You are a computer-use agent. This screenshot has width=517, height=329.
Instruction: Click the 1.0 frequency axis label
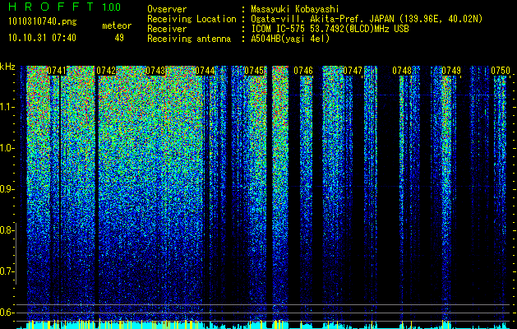click(x=7, y=148)
